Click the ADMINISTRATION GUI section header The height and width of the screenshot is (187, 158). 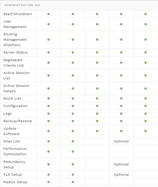pos(22,5)
